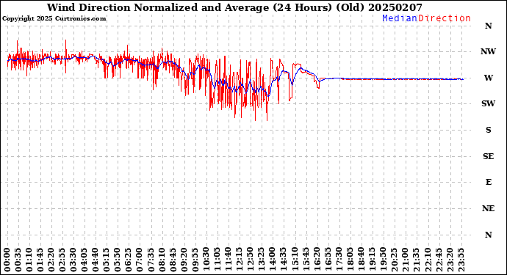
Task: Click the 14:00 time axis label
Action: pos(273,260)
